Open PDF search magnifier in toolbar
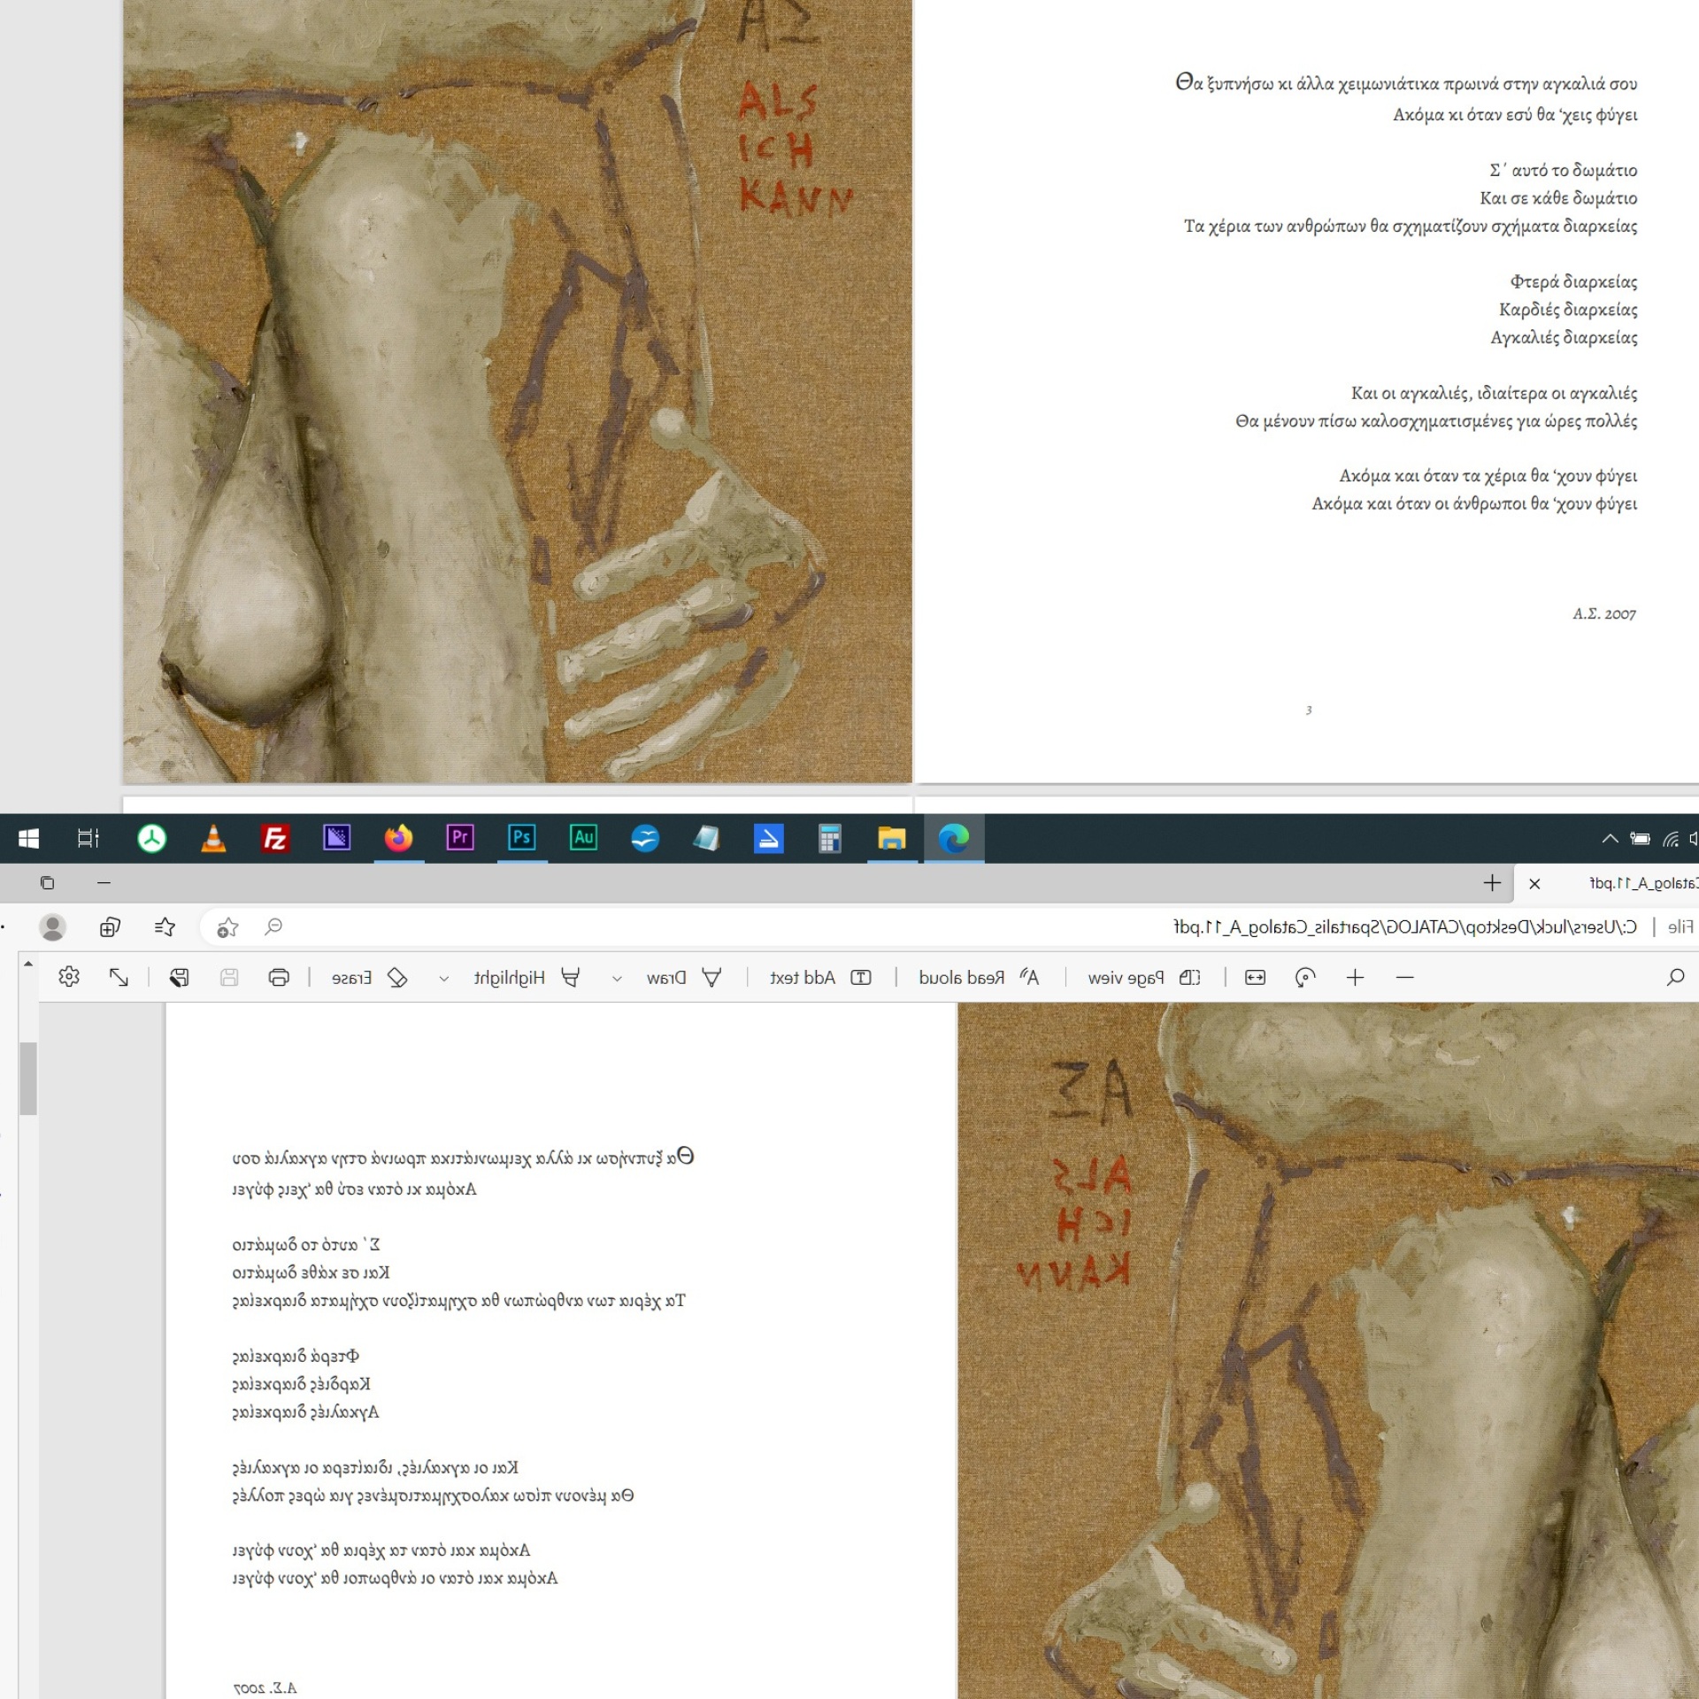Screen dimensions: 1699x1699 click(x=1674, y=977)
